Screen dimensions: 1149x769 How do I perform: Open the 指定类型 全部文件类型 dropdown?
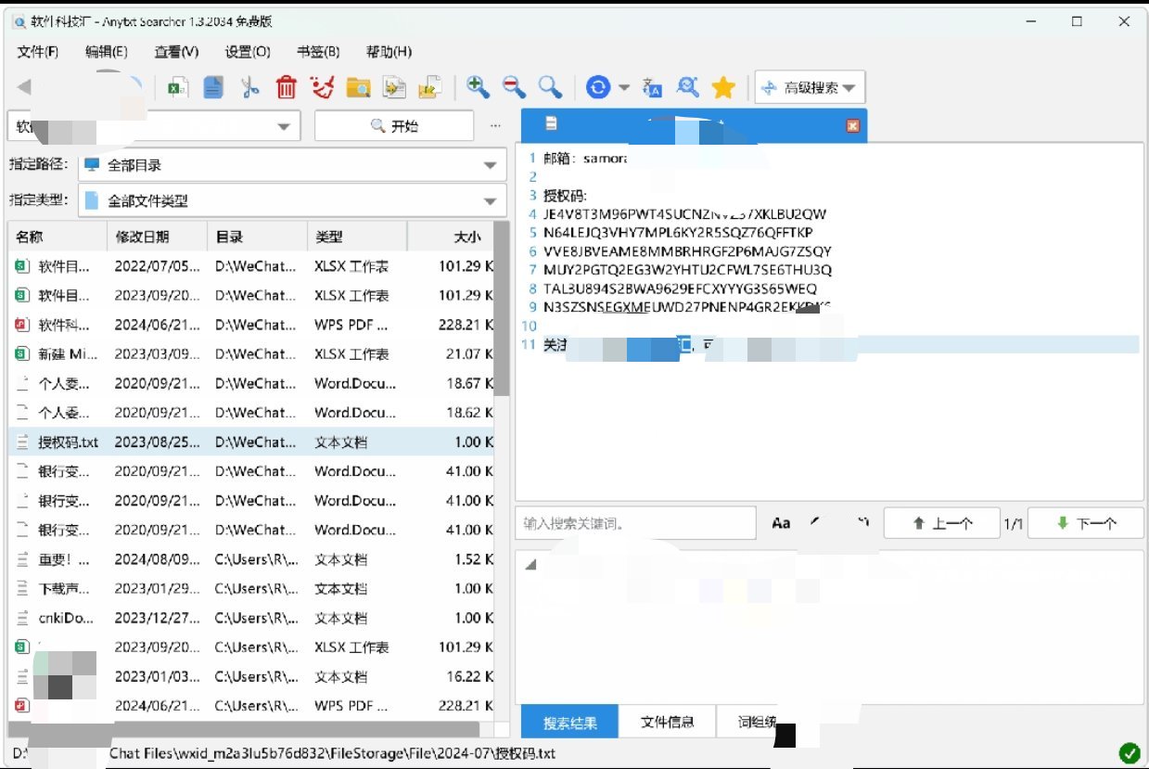pyautogui.click(x=292, y=200)
